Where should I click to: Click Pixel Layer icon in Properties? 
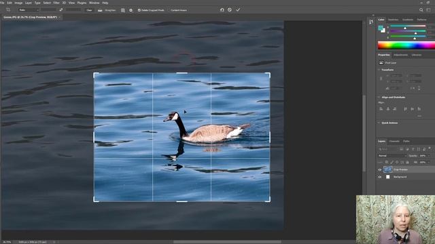381,62
